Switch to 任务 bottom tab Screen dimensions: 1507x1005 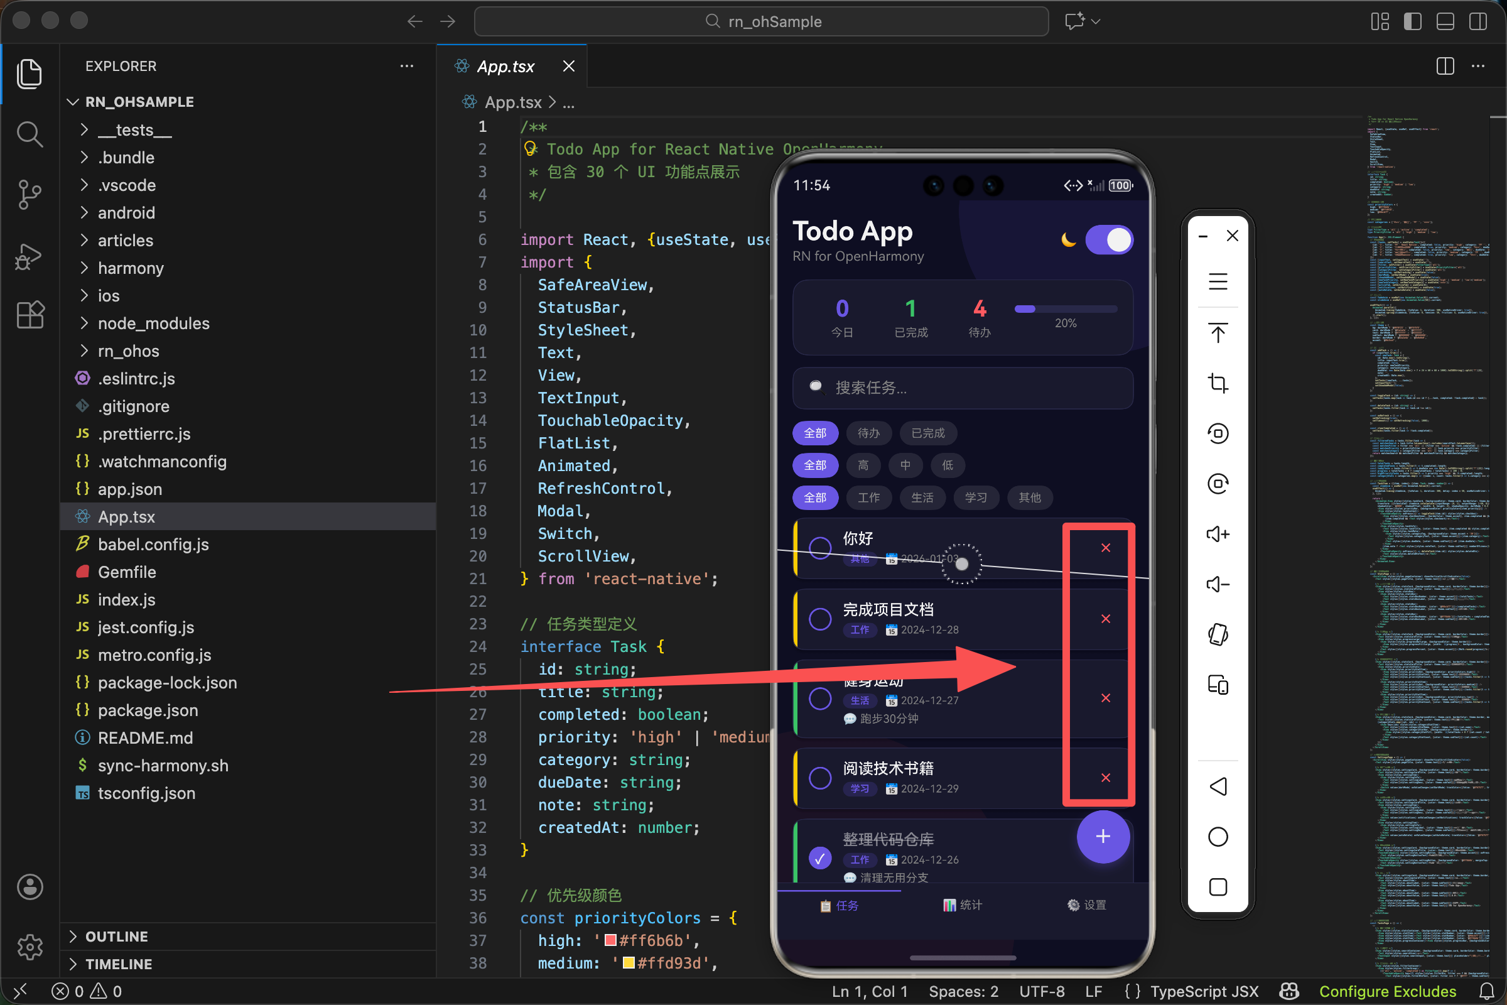840,906
